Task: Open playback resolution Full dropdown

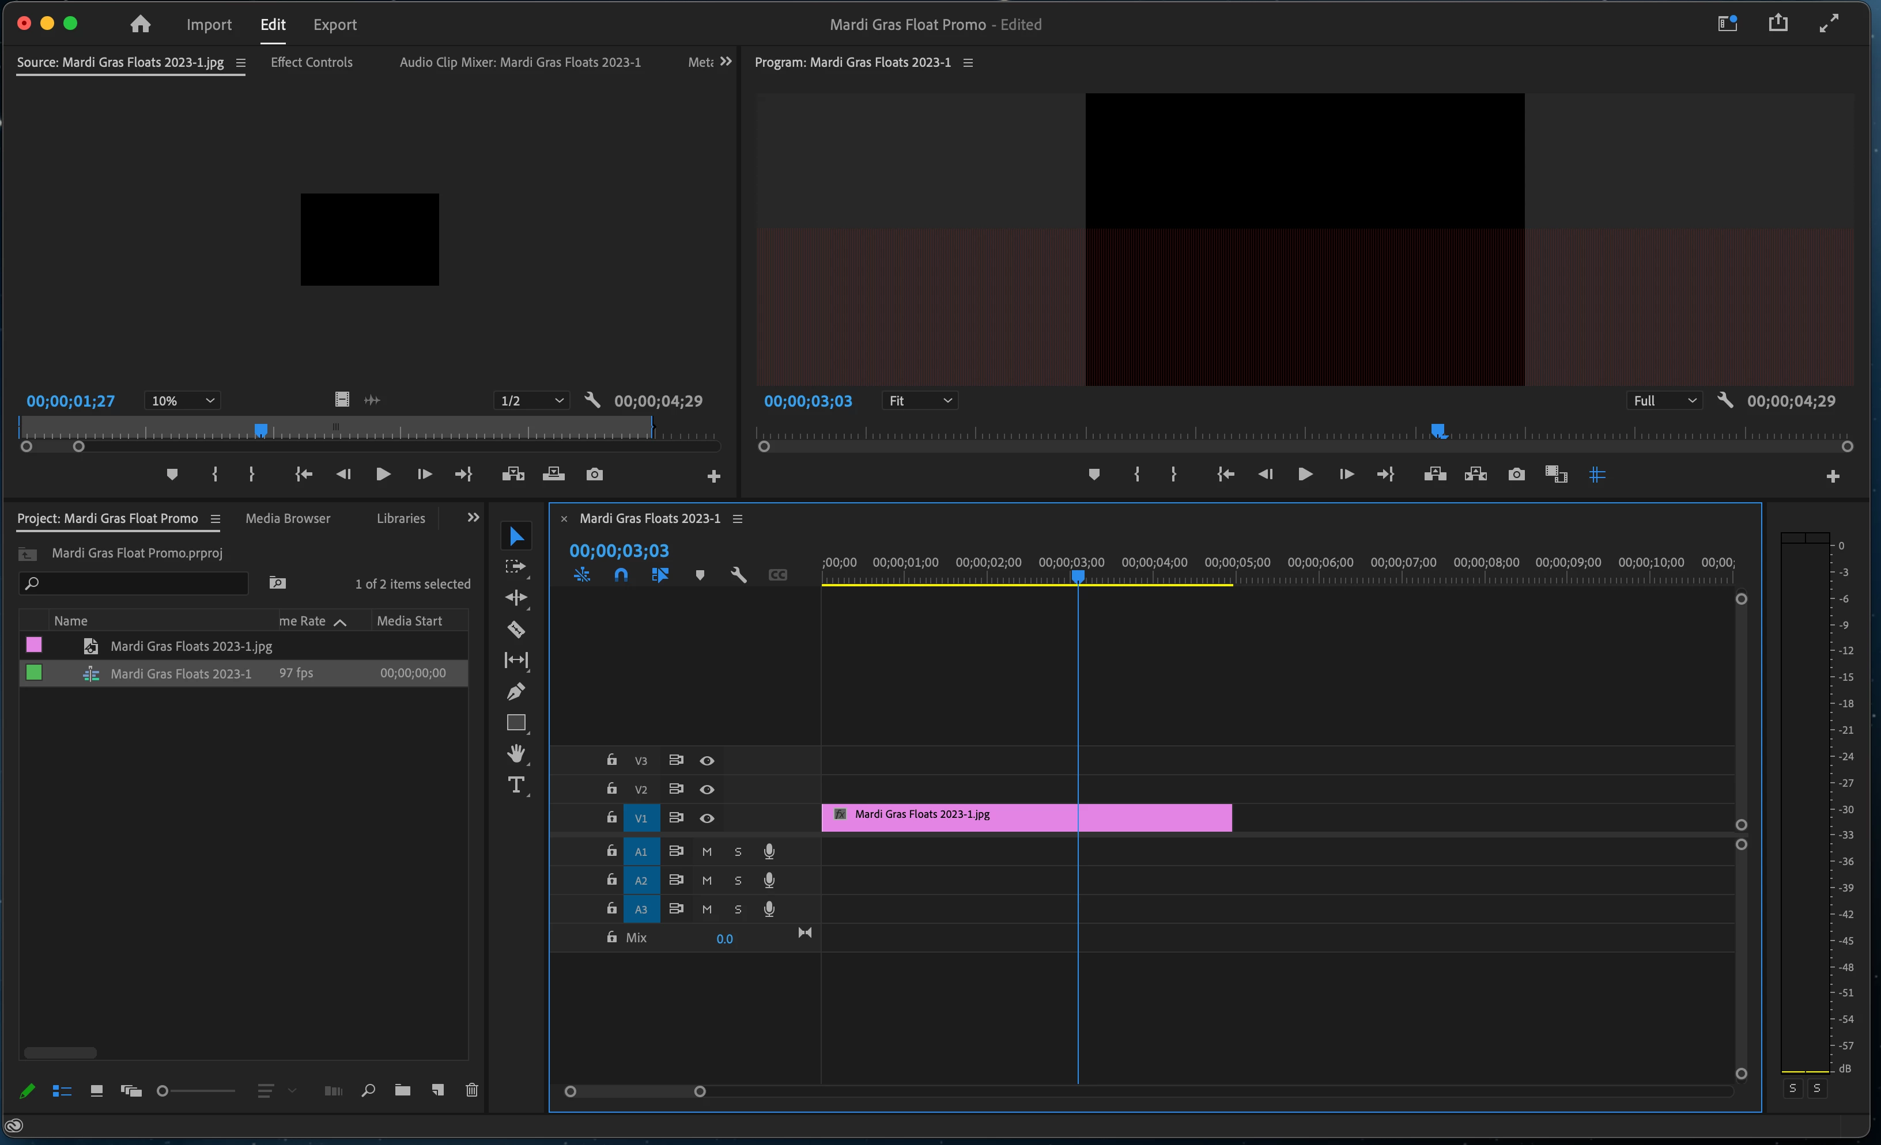Action: coord(1664,400)
